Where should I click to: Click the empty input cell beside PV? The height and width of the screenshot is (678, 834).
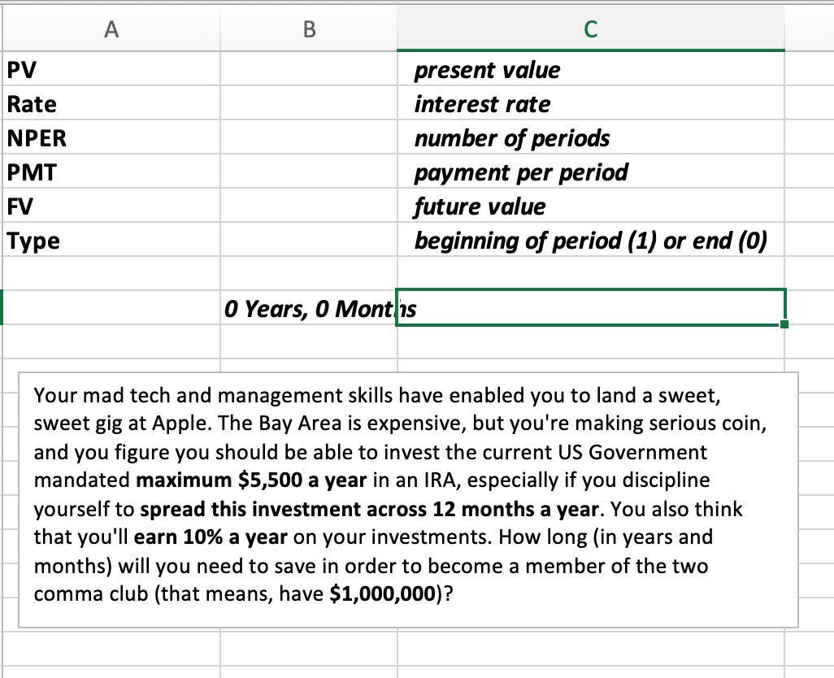tap(308, 70)
